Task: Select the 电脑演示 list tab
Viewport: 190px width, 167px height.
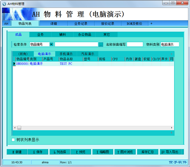Action: click(x=44, y=54)
